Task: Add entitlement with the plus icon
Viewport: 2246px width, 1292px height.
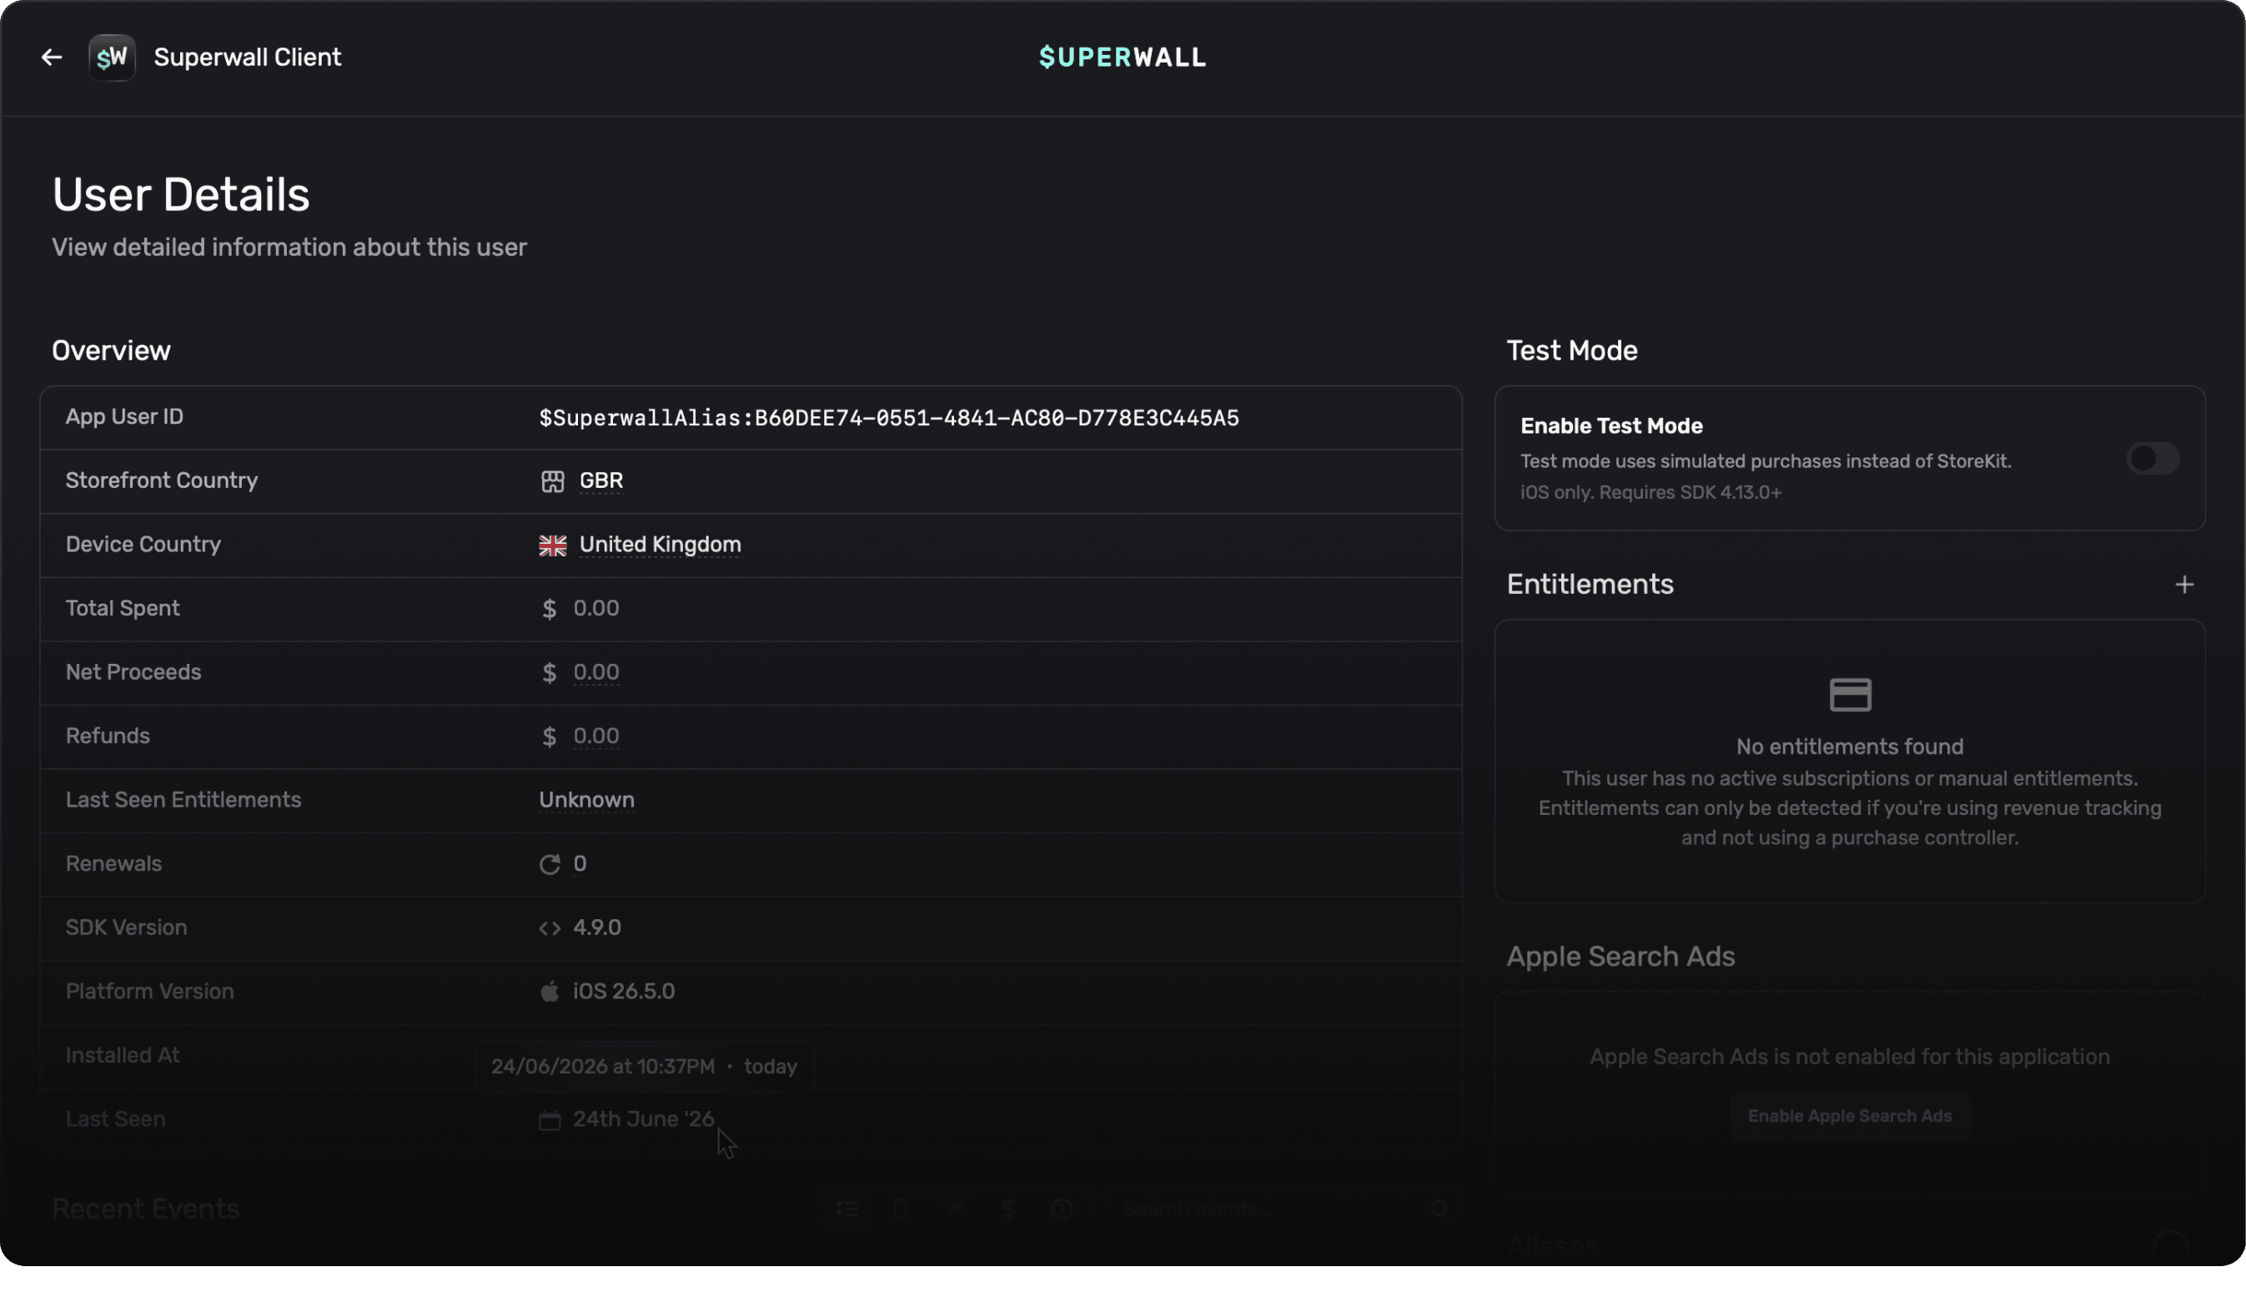Action: coord(2184,585)
